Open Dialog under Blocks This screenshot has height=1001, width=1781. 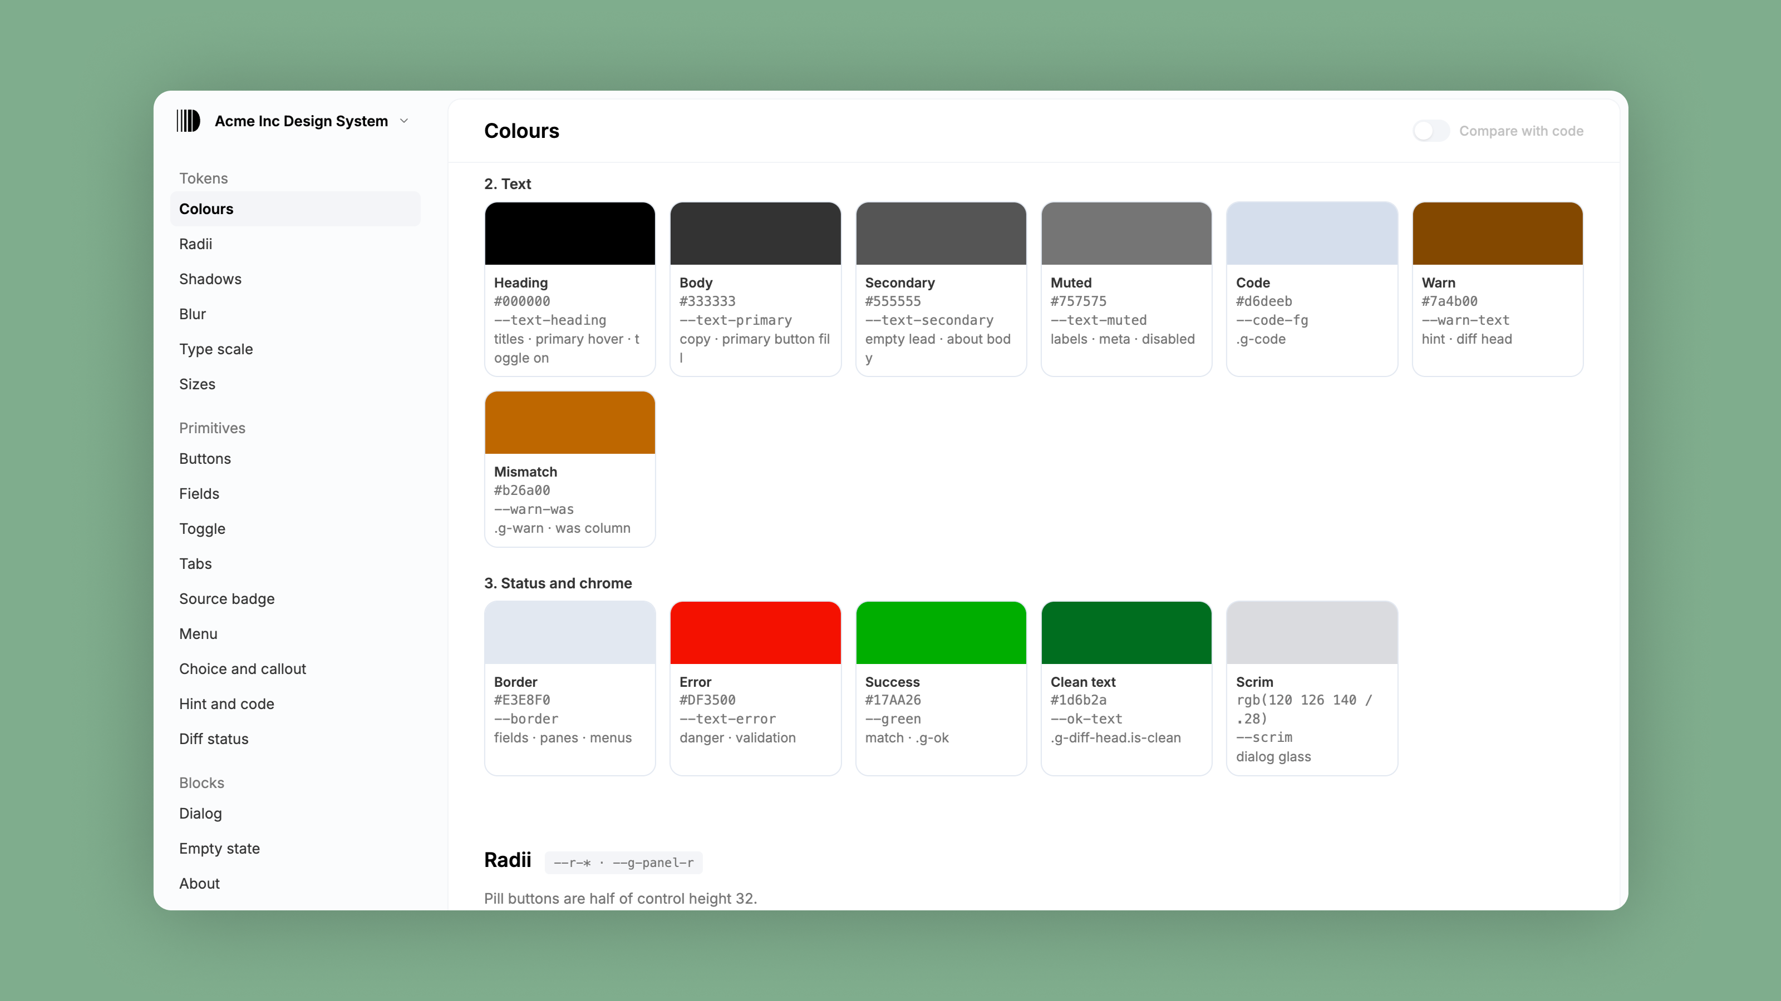[295, 813]
